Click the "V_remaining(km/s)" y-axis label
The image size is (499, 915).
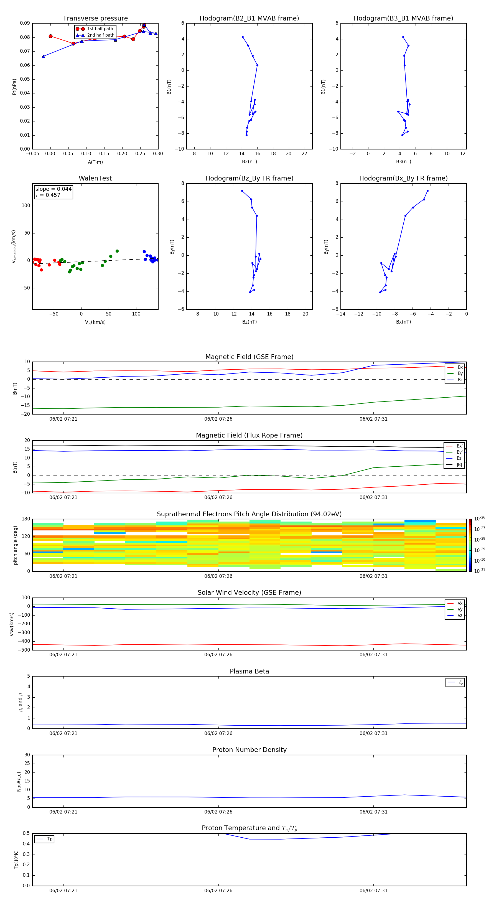coord(14,246)
